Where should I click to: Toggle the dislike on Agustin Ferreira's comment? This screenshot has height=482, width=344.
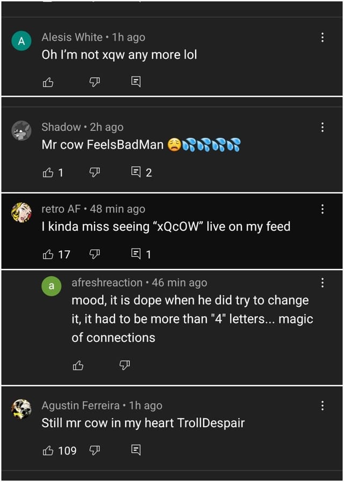tap(95, 451)
